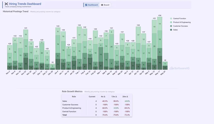Click the Central Function legend label
The width and height of the screenshot is (214, 124).
coord(179,18)
